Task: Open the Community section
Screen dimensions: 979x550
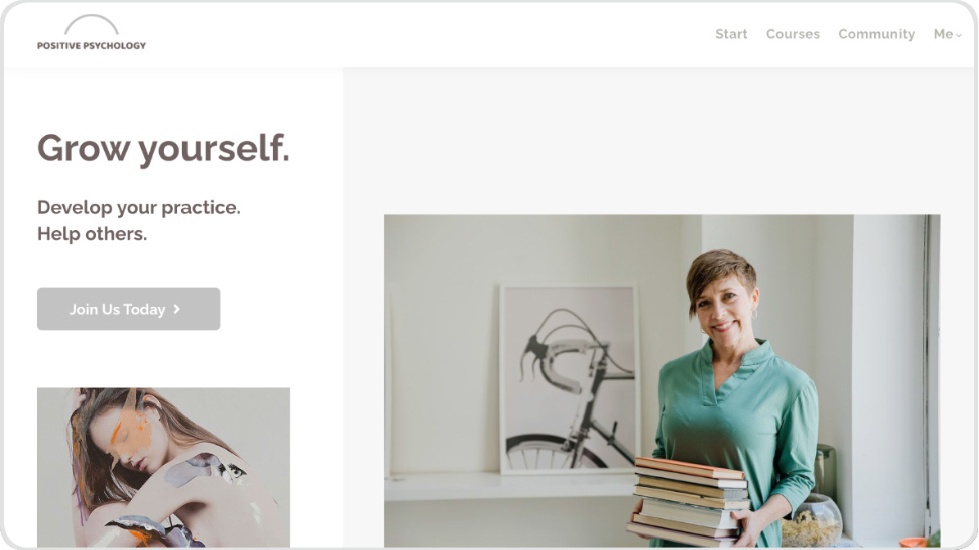Action: point(876,34)
